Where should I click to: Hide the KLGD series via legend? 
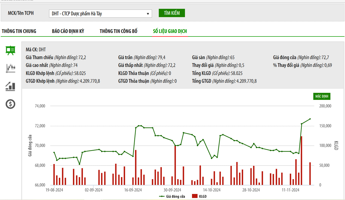pyautogui.click(x=199, y=196)
